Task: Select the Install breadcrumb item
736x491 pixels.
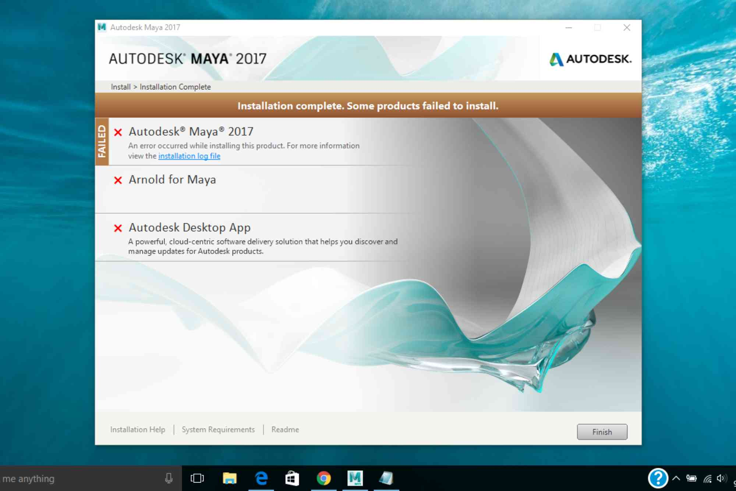Action: 120,87
